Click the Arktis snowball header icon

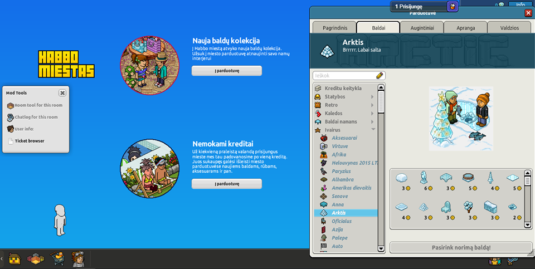(328, 51)
